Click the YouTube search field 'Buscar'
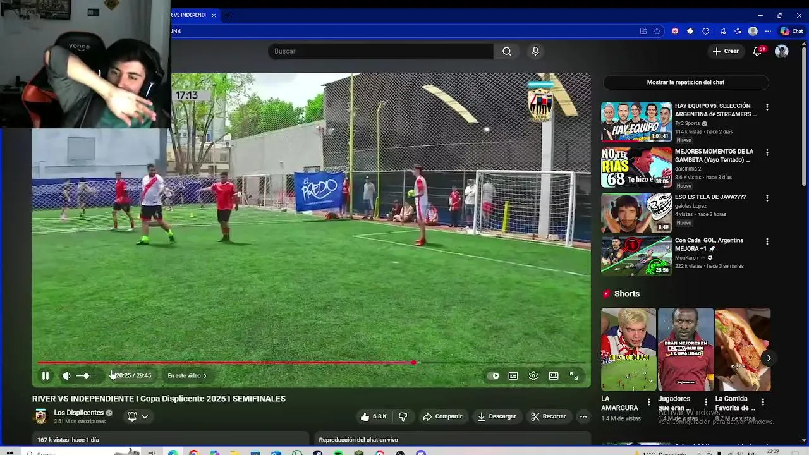Screen dimensions: 809x455 (380, 51)
